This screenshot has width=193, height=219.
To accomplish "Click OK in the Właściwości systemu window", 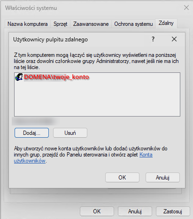I will click(x=97, y=211).
